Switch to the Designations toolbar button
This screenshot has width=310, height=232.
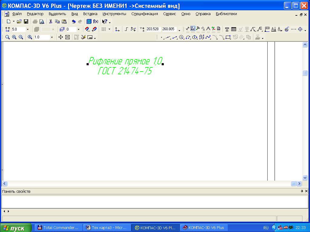[193, 29]
